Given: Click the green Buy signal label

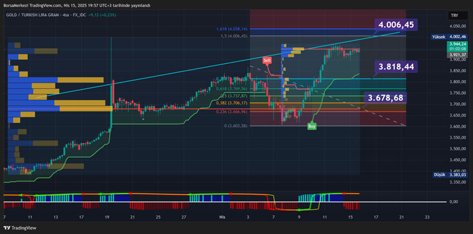Looking at the screenshot, I should (311, 126).
